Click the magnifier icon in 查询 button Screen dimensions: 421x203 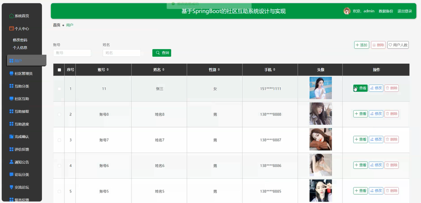pos(158,53)
